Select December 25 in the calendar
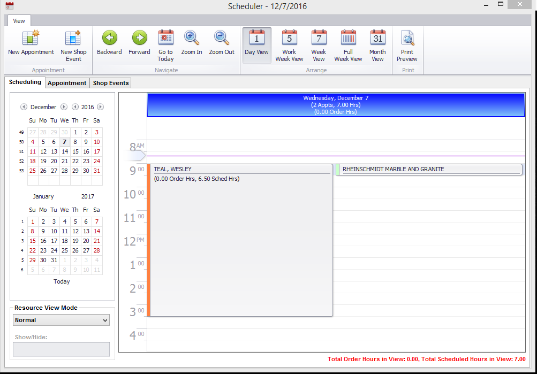537x374 pixels. 33,170
